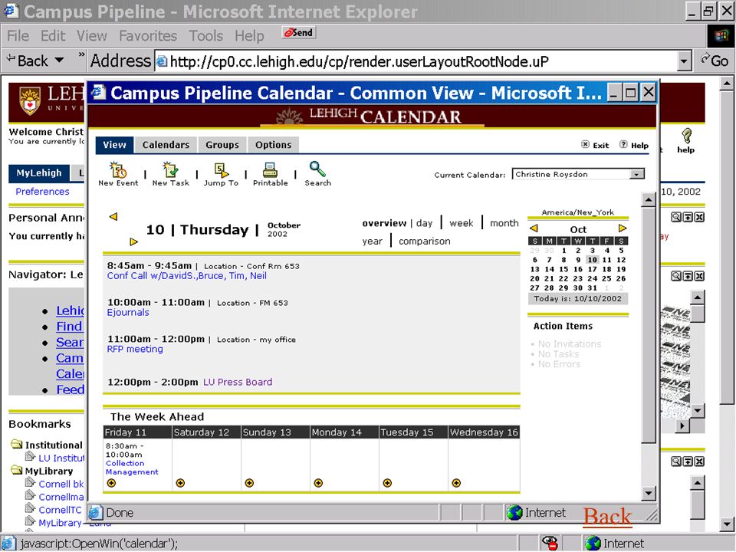
Task: Select October 17 in mini calendar
Action: tap(593, 269)
